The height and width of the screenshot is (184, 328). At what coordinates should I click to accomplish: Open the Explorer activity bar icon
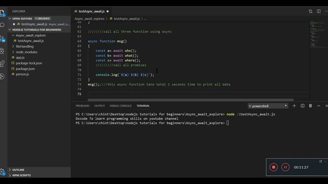2,13
